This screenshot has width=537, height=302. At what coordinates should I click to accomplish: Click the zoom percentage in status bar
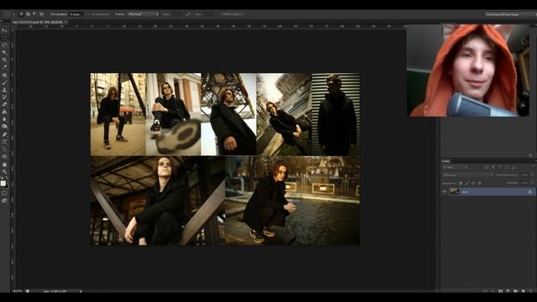point(18,291)
